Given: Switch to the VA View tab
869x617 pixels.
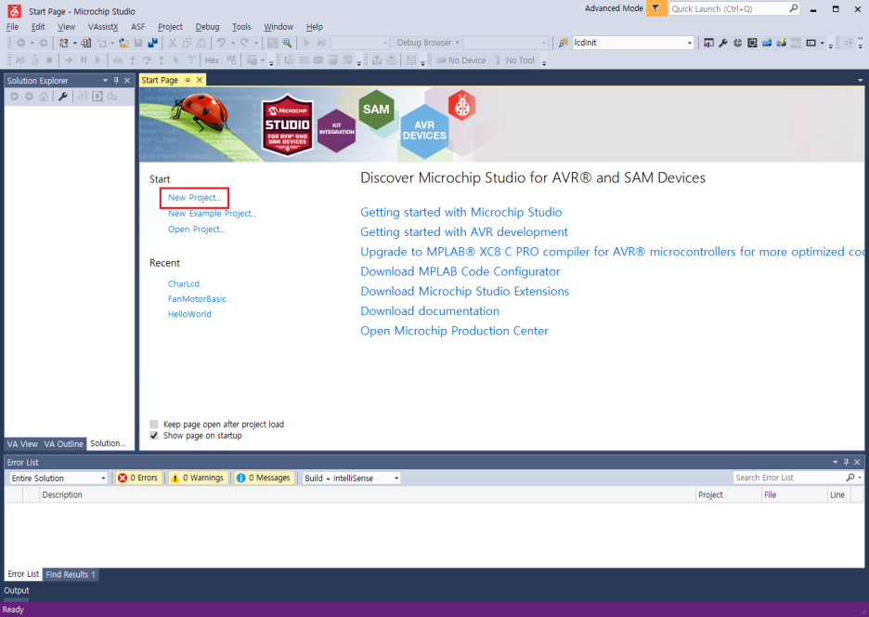Looking at the screenshot, I should pos(22,444).
